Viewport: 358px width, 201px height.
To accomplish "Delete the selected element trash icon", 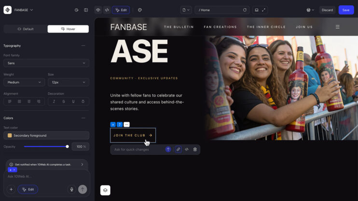I will (195, 149).
